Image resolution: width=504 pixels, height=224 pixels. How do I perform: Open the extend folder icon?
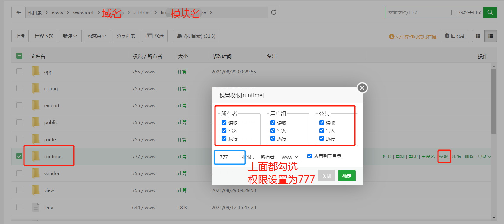click(36, 105)
